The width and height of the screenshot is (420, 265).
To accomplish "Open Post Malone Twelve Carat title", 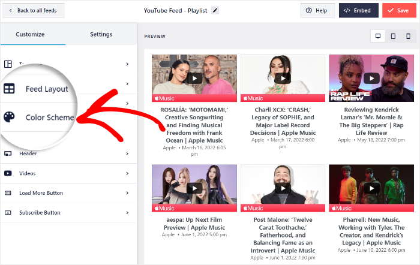I will click(x=283, y=235).
